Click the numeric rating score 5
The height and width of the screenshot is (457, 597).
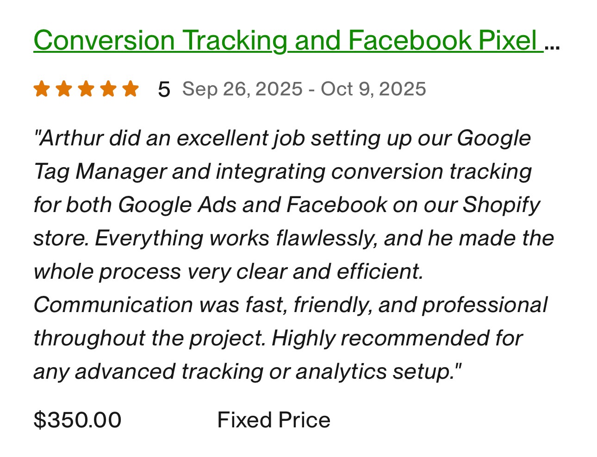coord(164,89)
